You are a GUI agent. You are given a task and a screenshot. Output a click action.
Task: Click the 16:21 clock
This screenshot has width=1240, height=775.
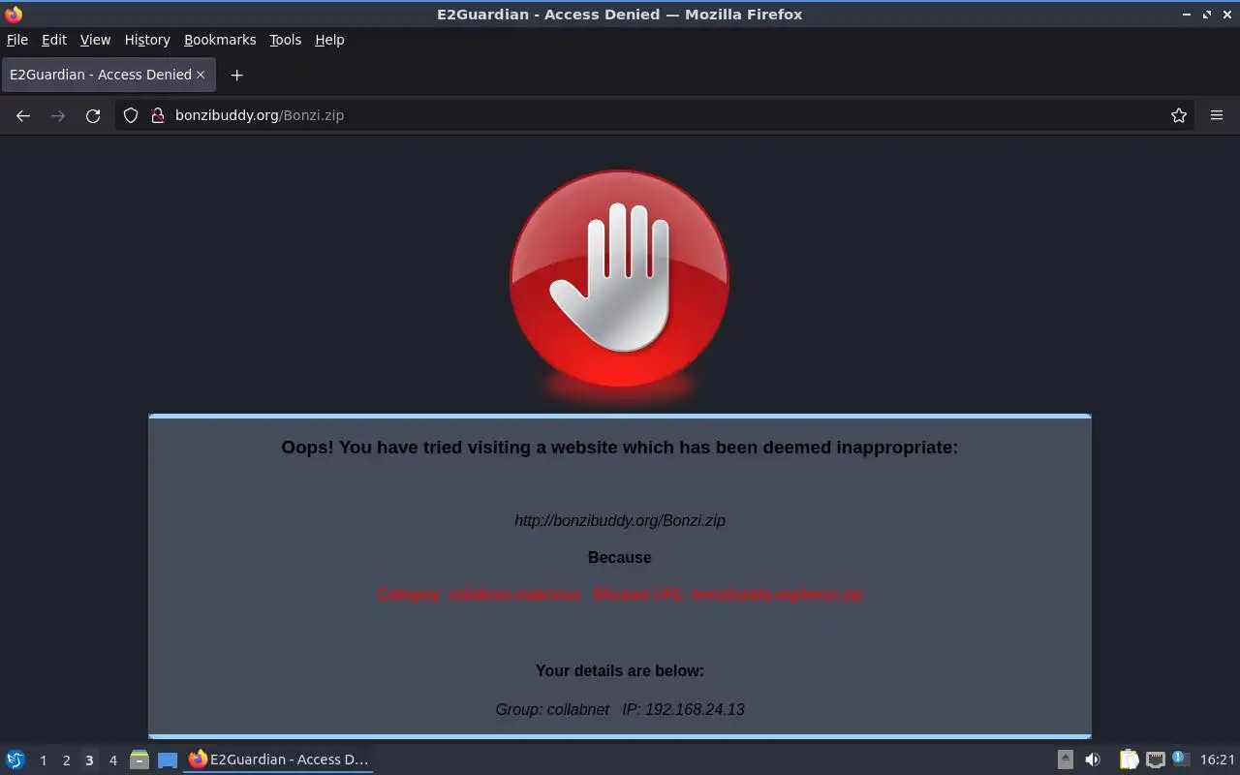[1218, 759]
